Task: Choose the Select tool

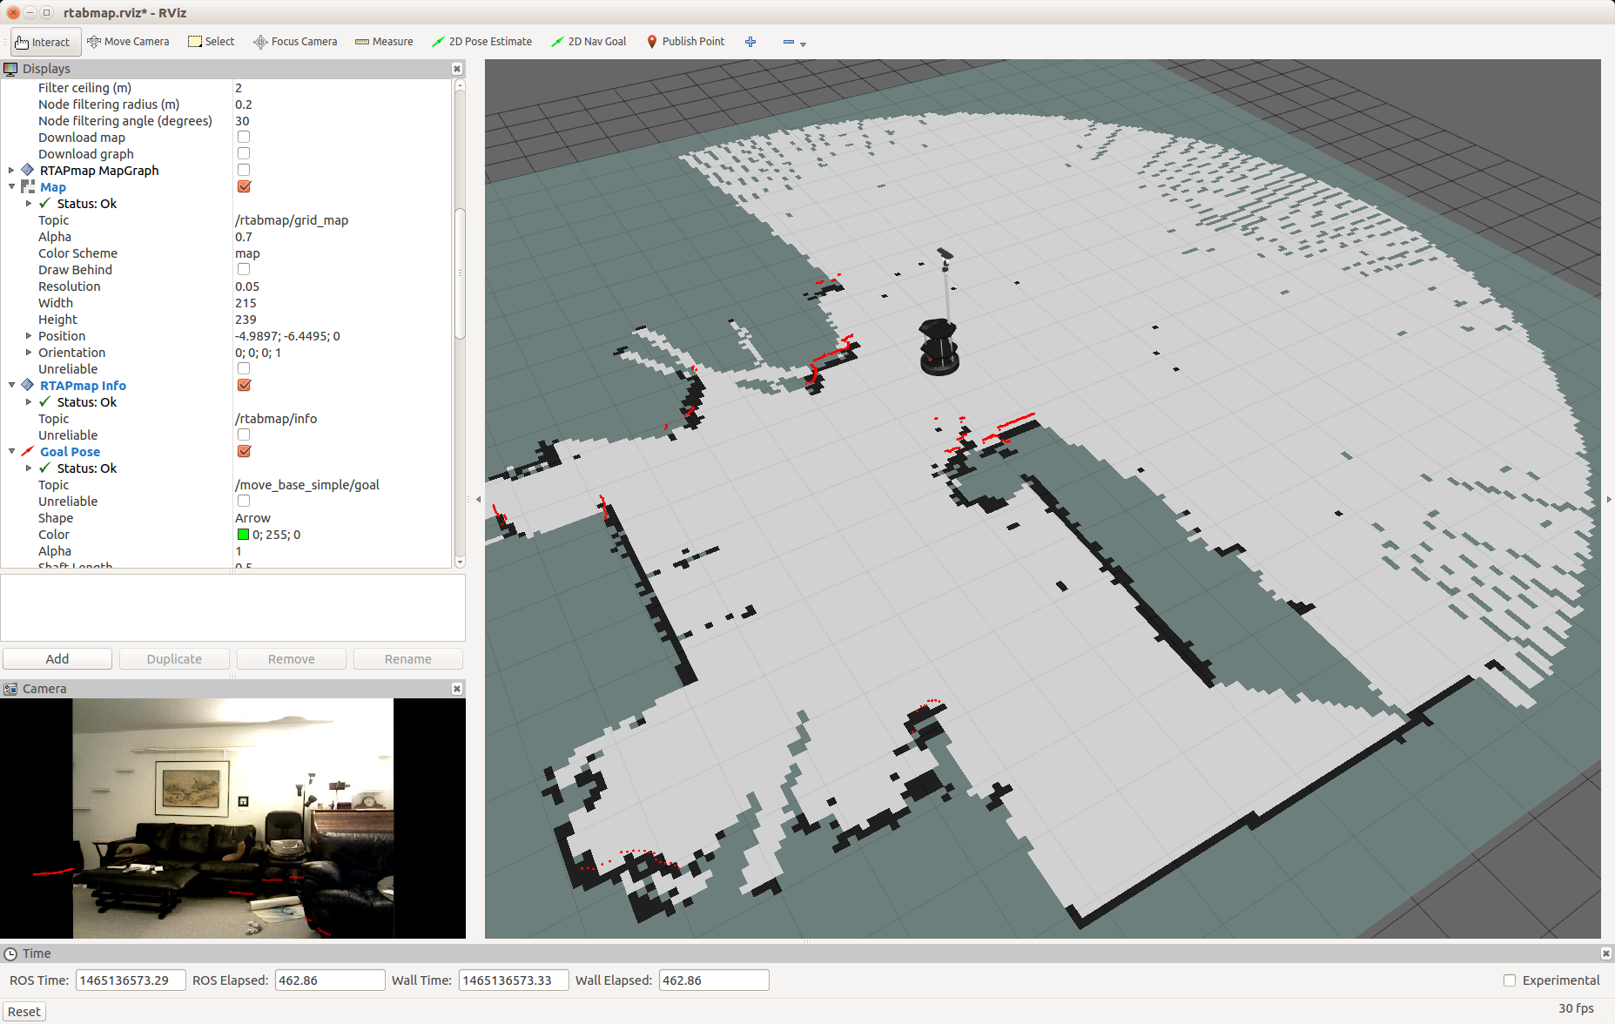Action: pos(212,42)
